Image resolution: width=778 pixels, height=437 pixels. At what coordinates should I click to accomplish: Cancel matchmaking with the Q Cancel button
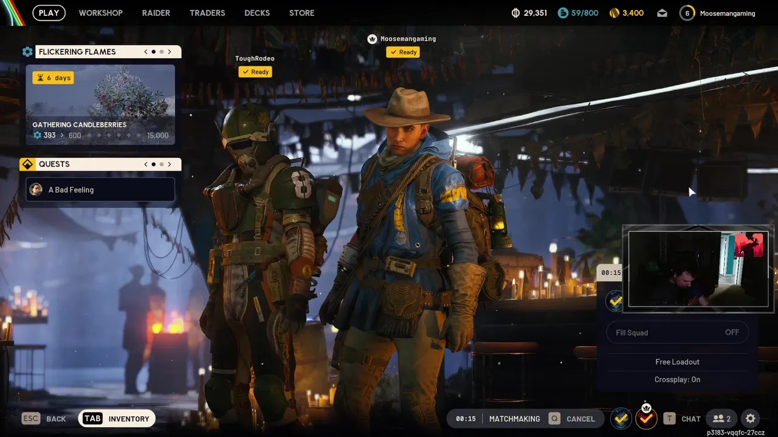click(571, 419)
